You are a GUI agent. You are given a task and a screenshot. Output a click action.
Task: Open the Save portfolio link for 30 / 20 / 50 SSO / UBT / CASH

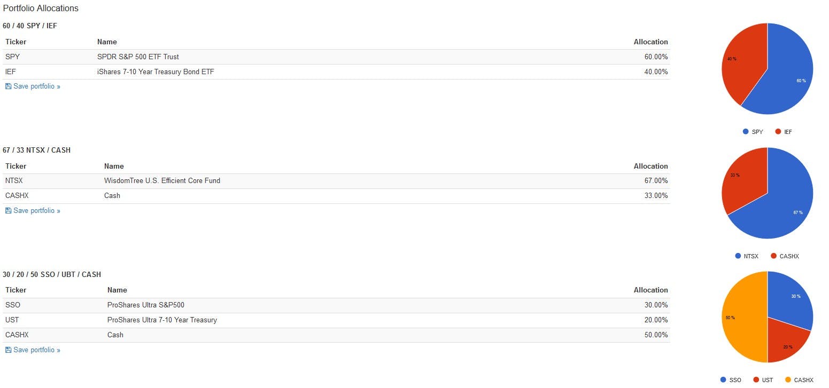pyautogui.click(x=36, y=350)
